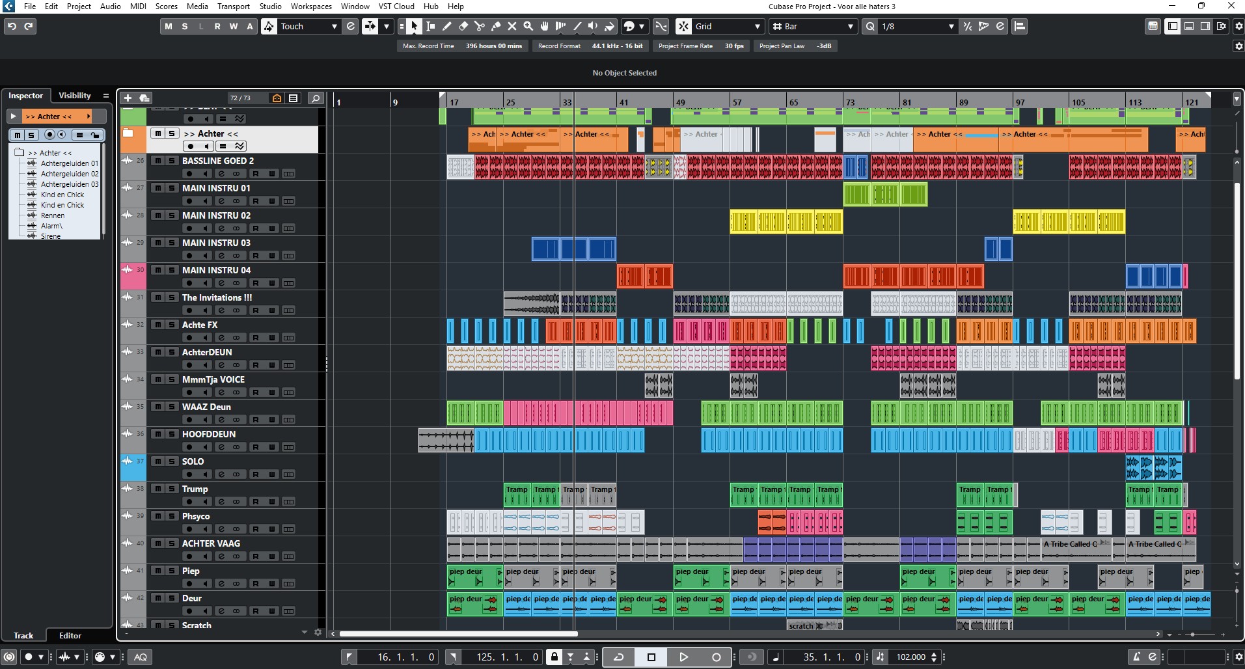Click the Add Track plus icon
The image size is (1245, 669).
[128, 98]
